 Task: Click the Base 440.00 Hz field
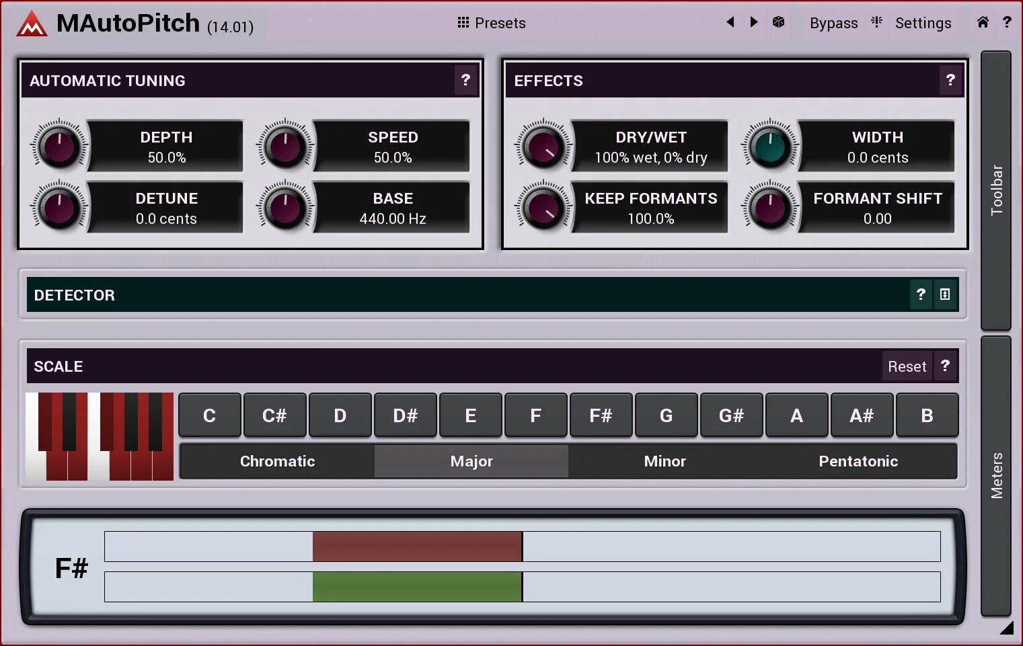coord(393,207)
